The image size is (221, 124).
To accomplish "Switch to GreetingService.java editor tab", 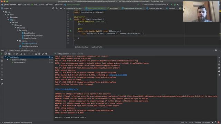I will click(x=74, y=8).
